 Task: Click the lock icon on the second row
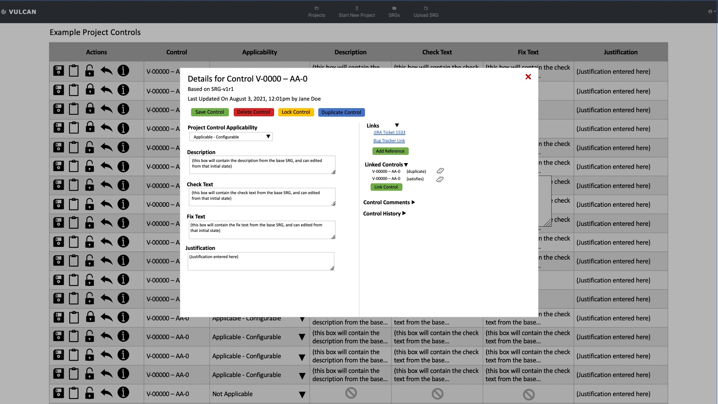(x=90, y=90)
